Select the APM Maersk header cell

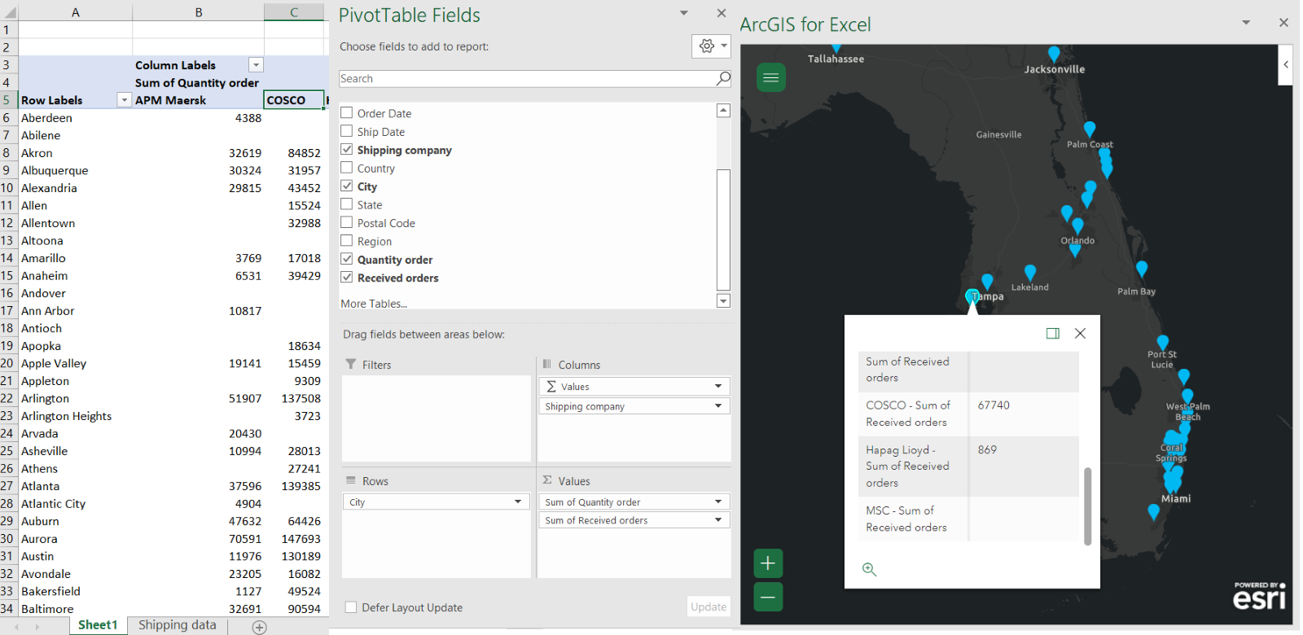tap(198, 100)
